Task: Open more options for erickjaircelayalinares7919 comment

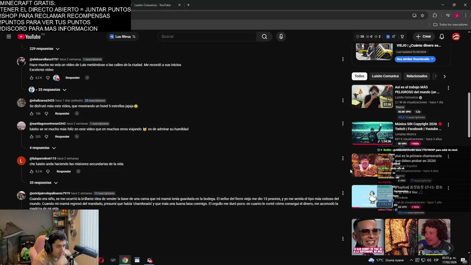Action: [343, 193]
